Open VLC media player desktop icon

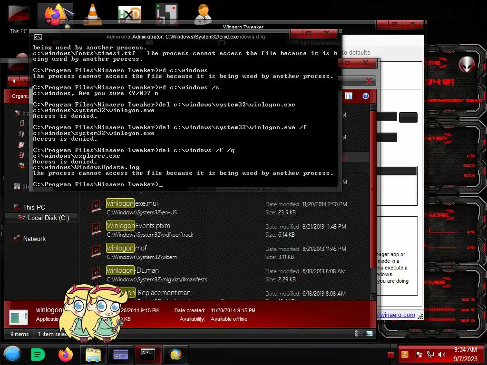pos(93,14)
